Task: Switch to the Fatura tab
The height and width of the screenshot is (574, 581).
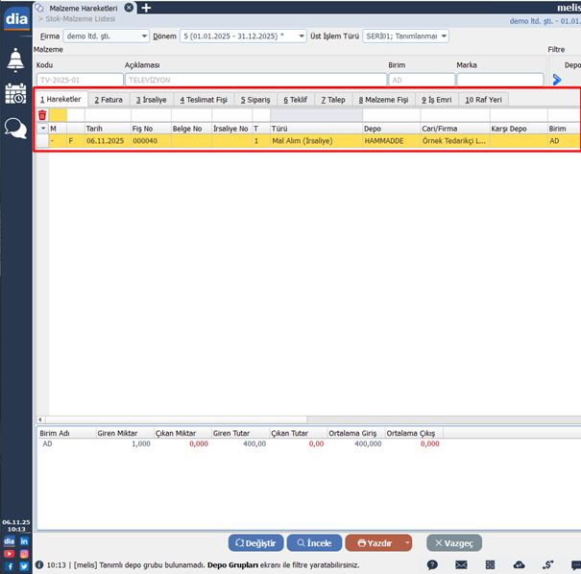Action: (109, 99)
